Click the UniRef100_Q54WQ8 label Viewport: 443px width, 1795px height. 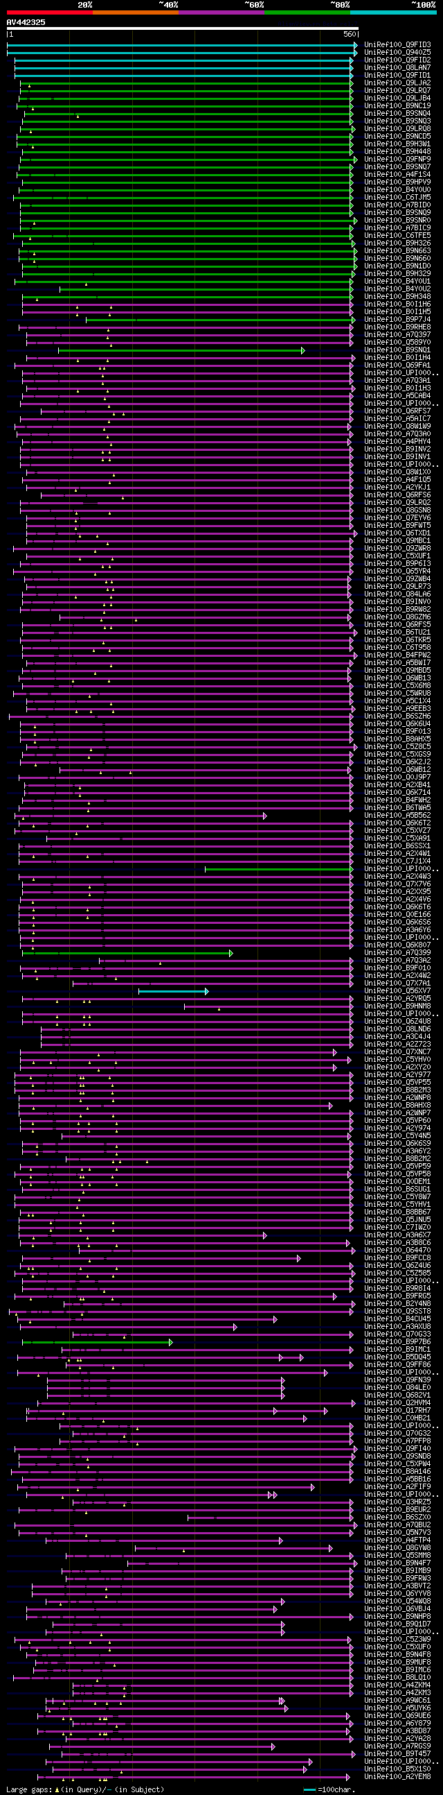tap(397, 1601)
